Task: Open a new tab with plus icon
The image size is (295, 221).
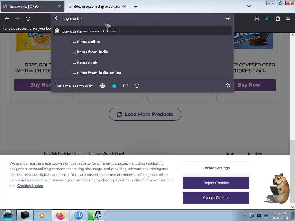Action: point(135,7)
